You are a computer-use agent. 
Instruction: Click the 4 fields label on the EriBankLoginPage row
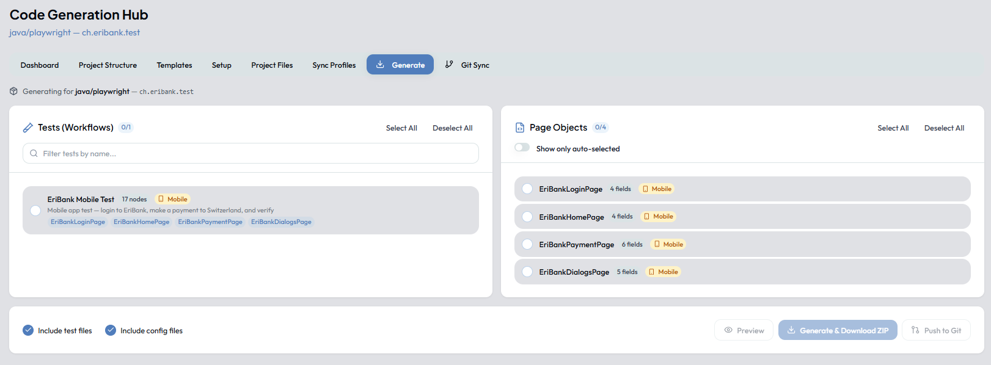pyautogui.click(x=620, y=189)
